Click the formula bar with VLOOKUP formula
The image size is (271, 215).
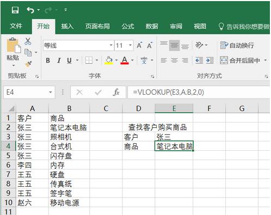coord(199,93)
